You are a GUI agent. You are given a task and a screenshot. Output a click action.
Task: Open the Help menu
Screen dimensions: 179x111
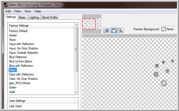(38, 11)
